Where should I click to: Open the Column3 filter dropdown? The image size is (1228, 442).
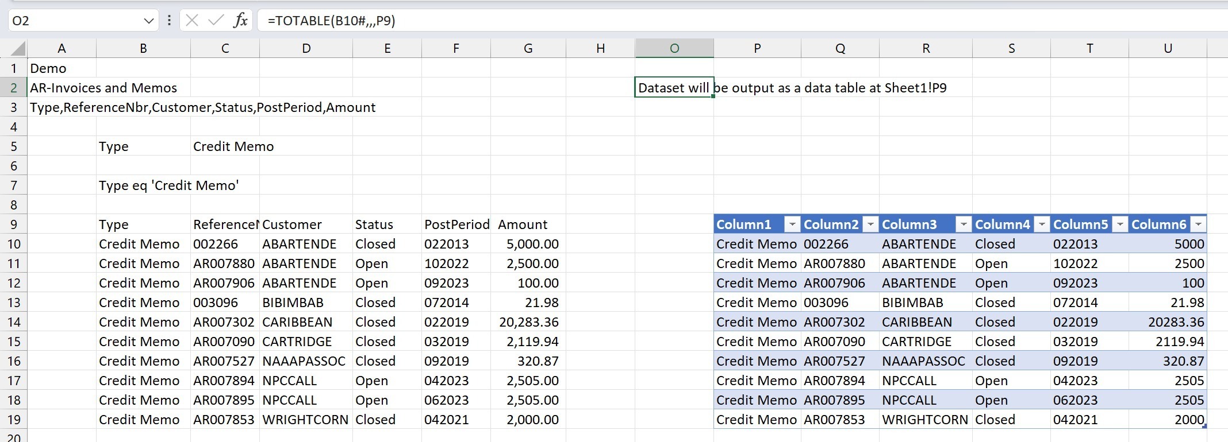pos(964,224)
